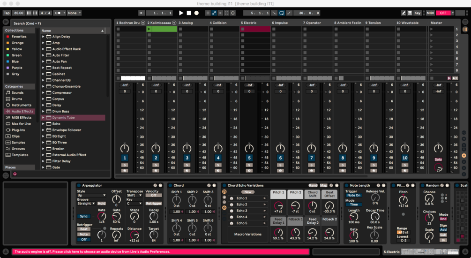The image size is (471, 258).
Task: Select the Samples category
Action: click(18, 143)
